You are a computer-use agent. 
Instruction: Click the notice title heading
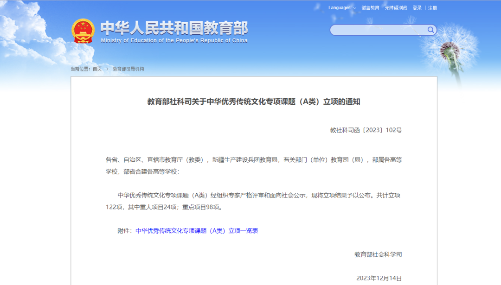pos(254,101)
